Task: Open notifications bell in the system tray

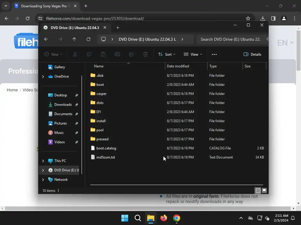Action: (x=293, y=218)
